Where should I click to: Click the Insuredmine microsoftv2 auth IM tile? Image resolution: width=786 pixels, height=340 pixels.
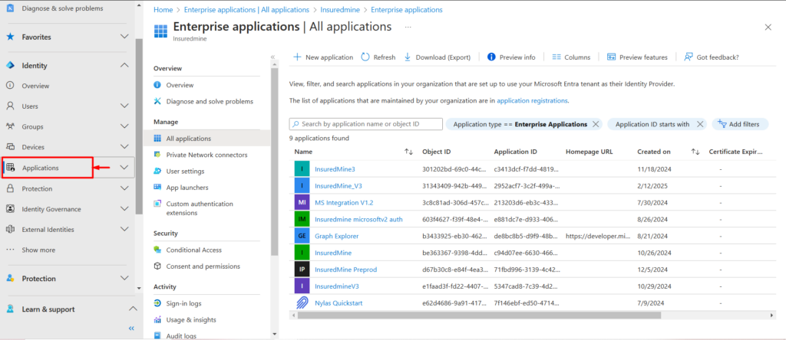tap(302, 219)
